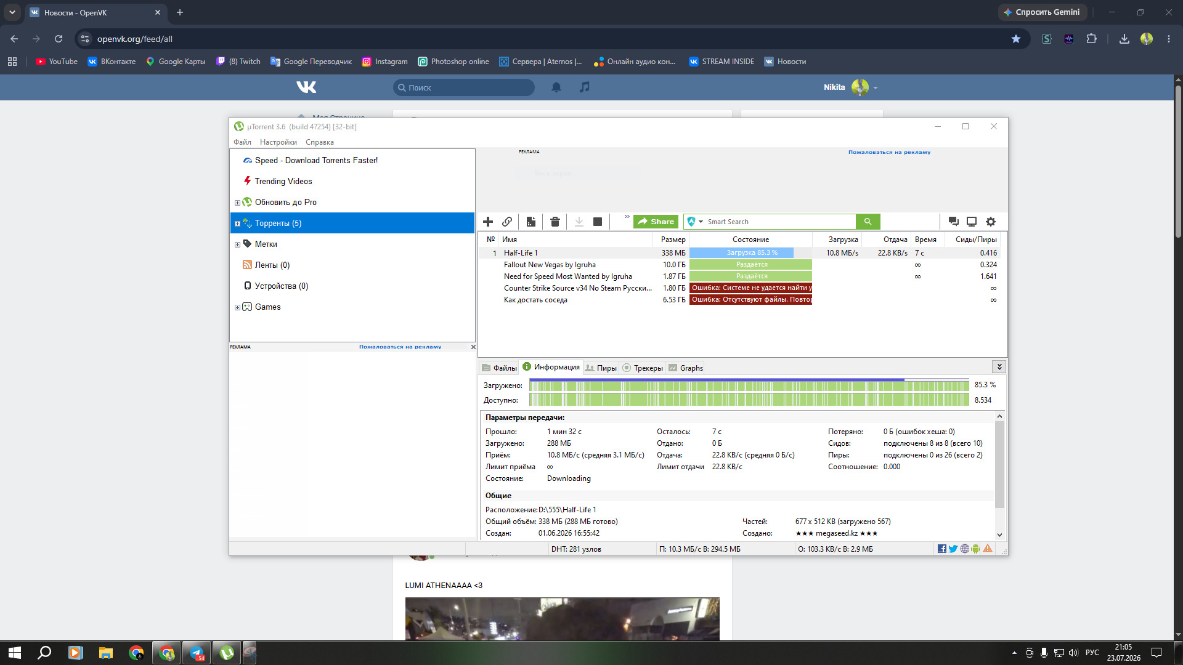1183x665 pixels.
Task: Expand the hidden toolbar items chevron
Action: point(627,217)
